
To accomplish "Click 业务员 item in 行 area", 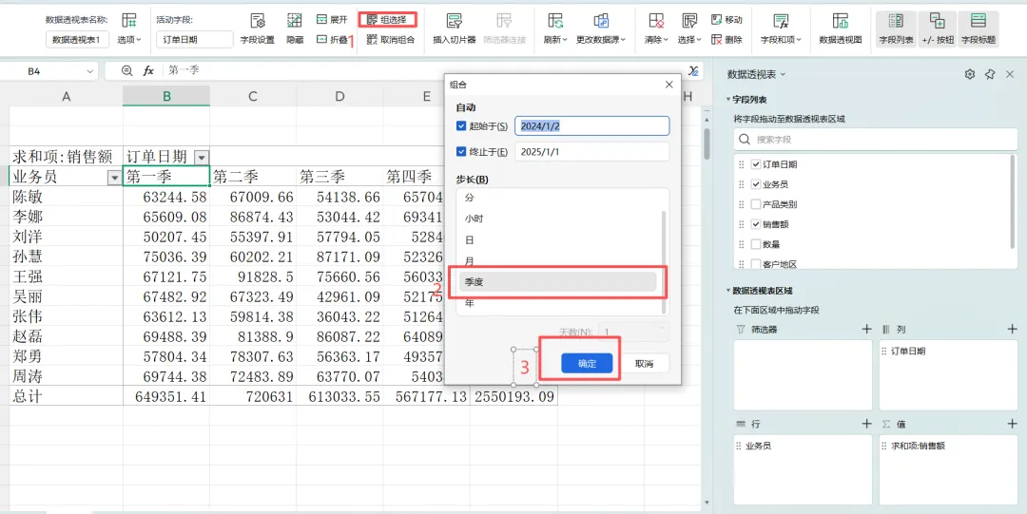I will click(x=803, y=446).
